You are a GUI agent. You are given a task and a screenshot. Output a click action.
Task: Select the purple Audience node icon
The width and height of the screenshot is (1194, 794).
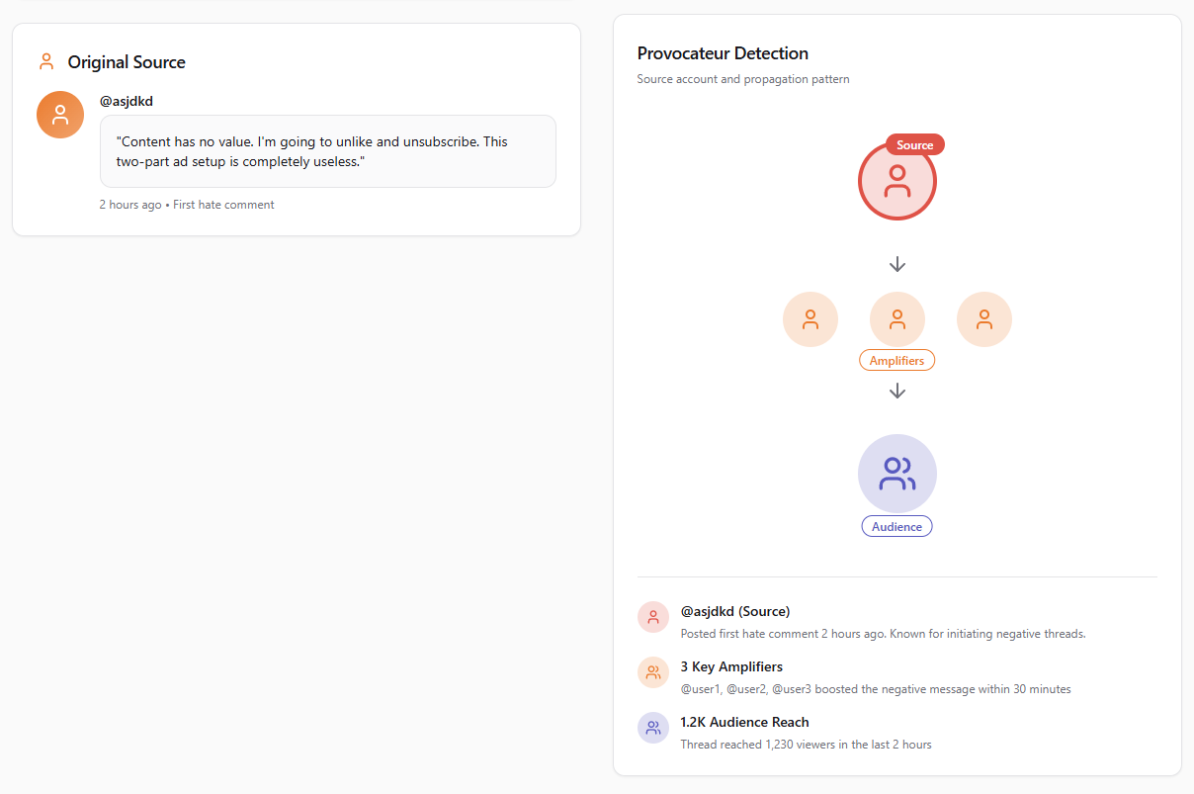click(x=896, y=474)
